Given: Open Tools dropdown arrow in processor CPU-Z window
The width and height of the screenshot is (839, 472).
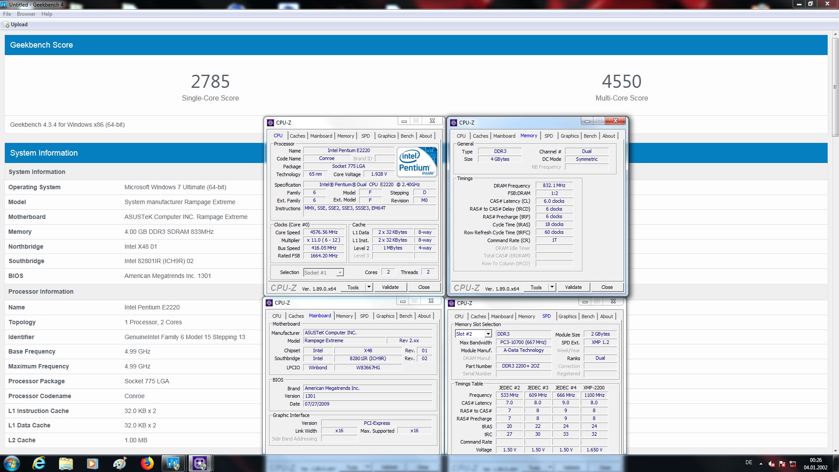Looking at the screenshot, I should coord(369,287).
